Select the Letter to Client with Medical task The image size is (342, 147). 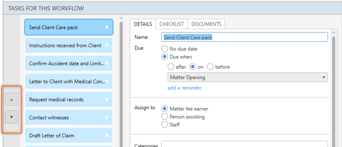click(69, 82)
